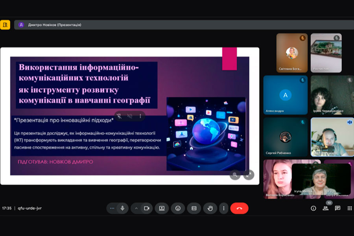
Task: Open the chat messages panel
Action: pos(337,208)
